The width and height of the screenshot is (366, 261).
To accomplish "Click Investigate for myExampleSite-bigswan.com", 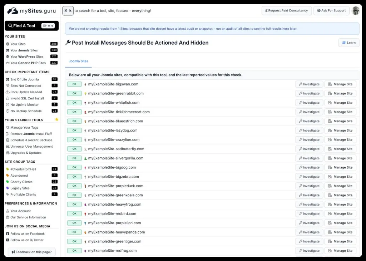I will pos(309,84).
